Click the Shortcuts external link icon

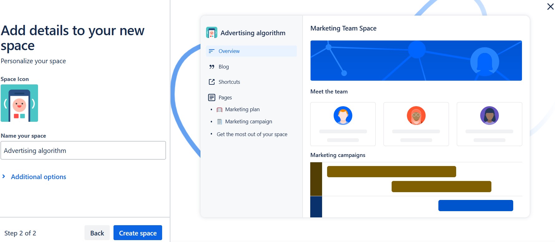212,82
